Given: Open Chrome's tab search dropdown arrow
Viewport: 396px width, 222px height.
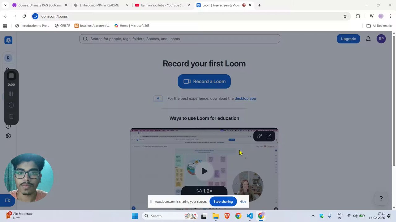Looking at the screenshot, I should click(5, 5).
